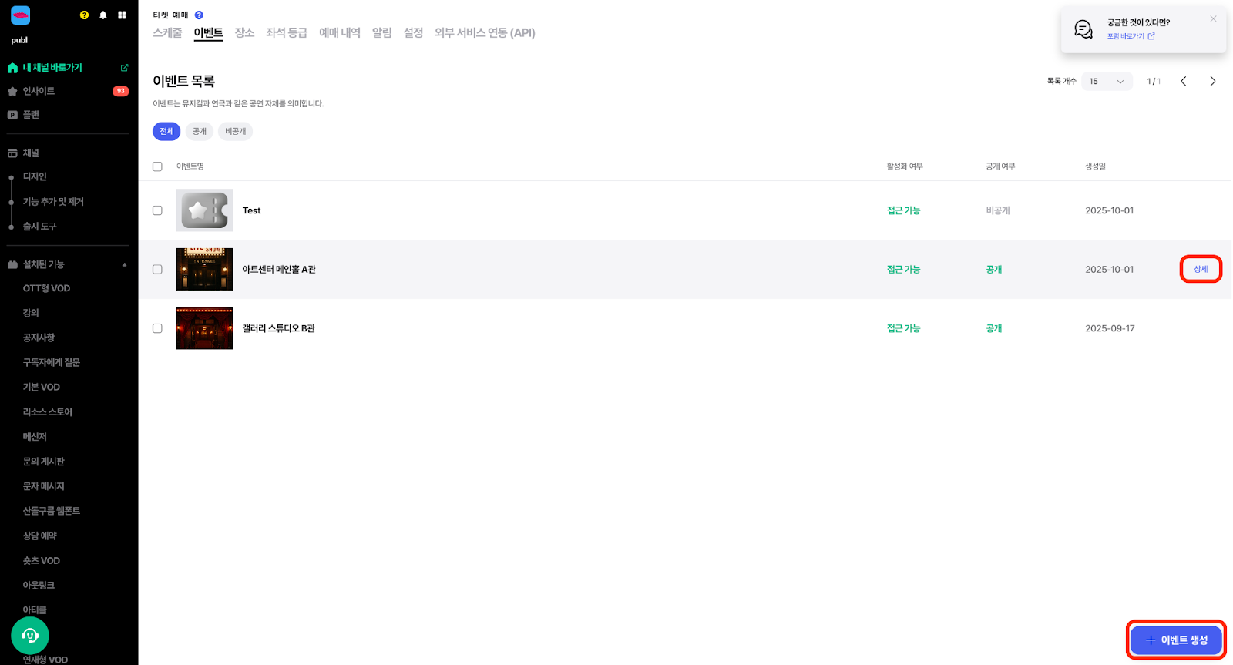Screen dimensions: 1233x665
Task: Go to next page arrow
Action: point(1212,81)
